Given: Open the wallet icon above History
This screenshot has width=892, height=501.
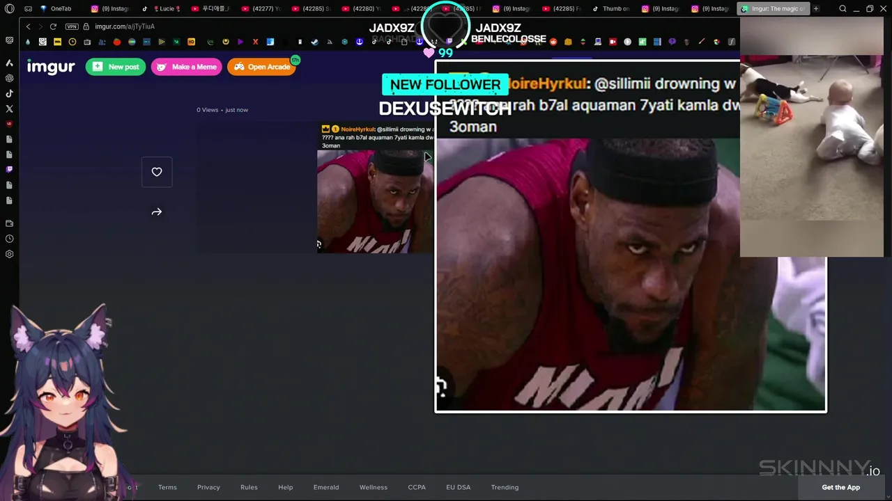Looking at the screenshot, I should 9,223.
